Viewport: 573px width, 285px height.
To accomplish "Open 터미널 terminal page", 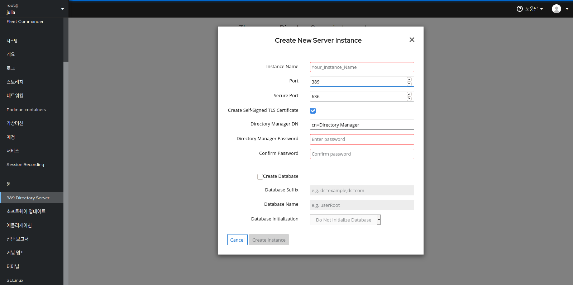I will tap(32, 267).
